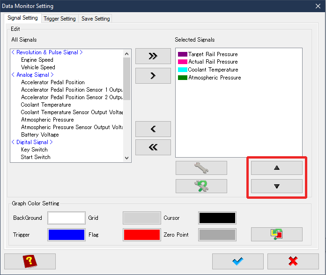Change the Trigger blue color swatch
This screenshot has width=326, height=275.
pyautogui.click(x=67, y=235)
